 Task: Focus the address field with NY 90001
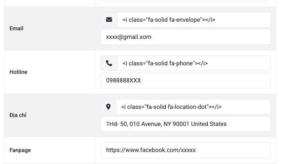tap(186, 124)
